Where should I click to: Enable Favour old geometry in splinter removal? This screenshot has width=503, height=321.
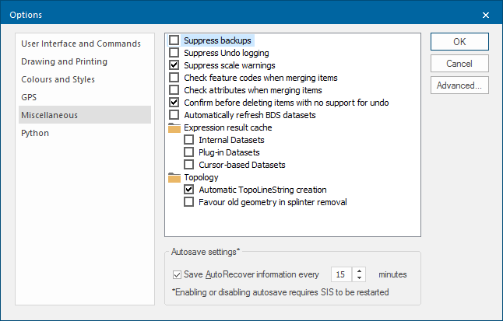click(x=189, y=202)
